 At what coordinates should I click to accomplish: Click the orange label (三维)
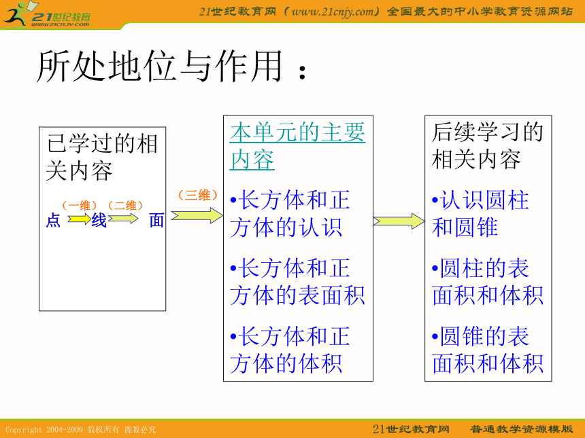pyautogui.click(x=198, y=195)
